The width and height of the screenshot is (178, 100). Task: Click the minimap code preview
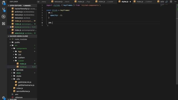(x=164, y=5)
